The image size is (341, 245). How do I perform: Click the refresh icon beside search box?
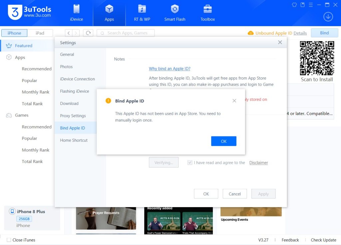click(88, 33)
